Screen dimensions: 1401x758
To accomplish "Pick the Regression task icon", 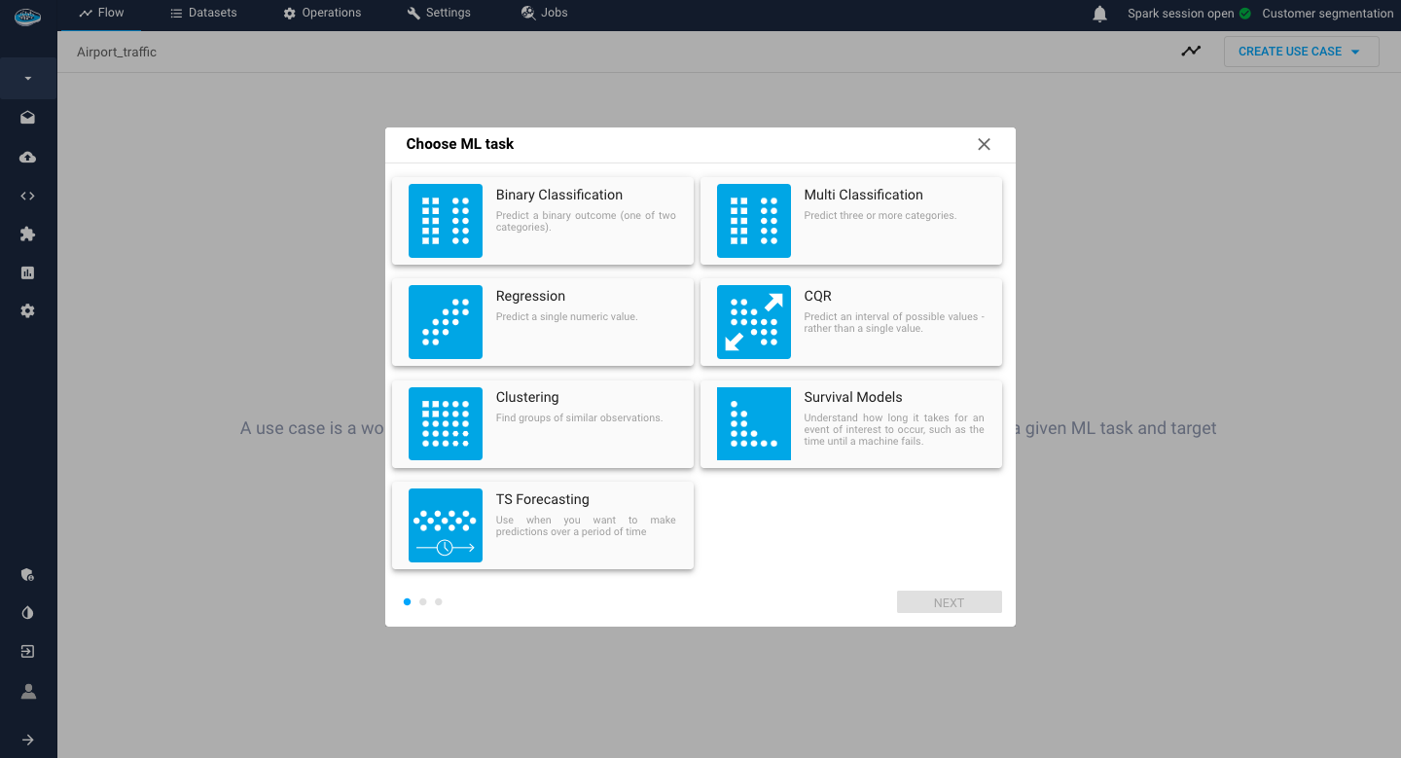I will pyautogui.click(x=445, y=322).
